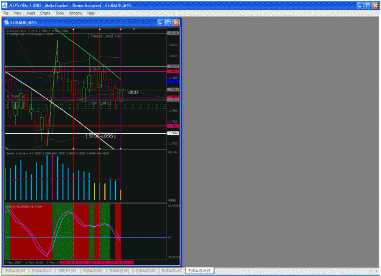Minimize the main MetaTrader window

click(x=360, y=5)
